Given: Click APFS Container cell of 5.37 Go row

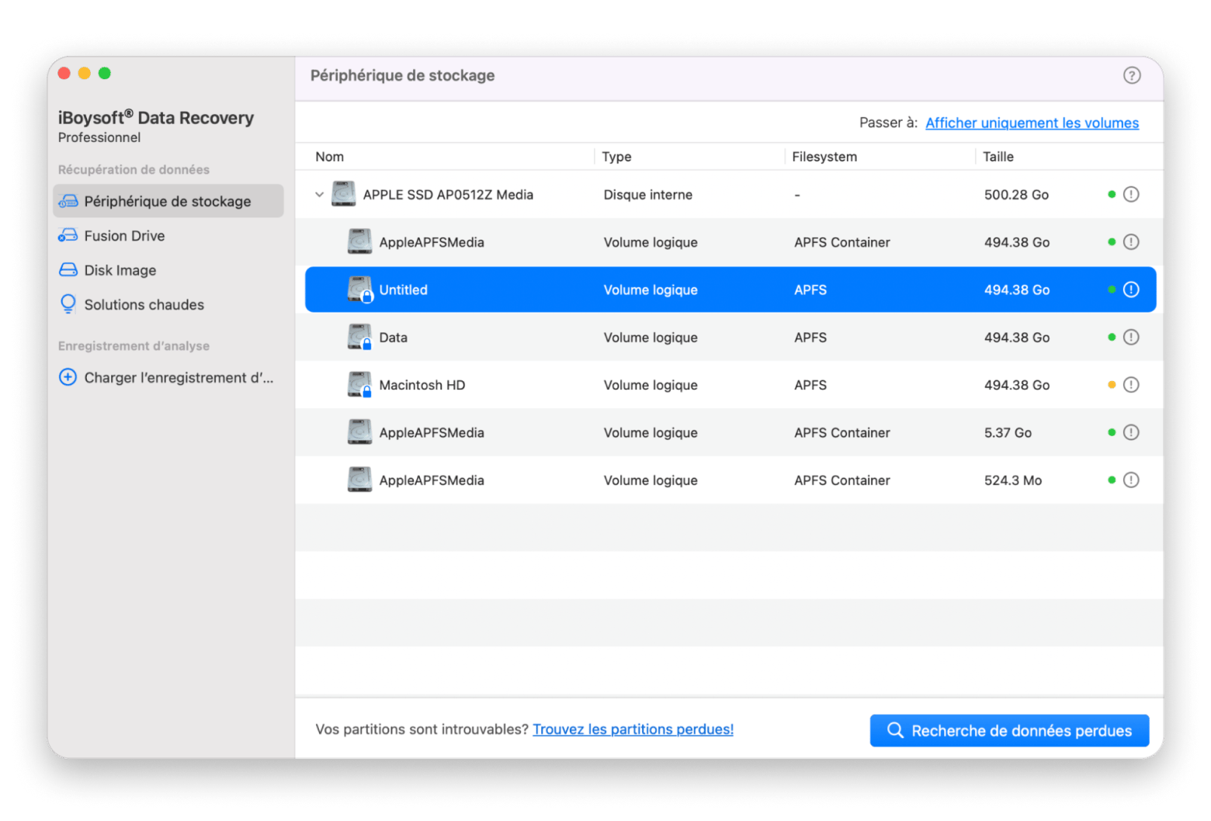Looking at the screenshot, I should point(841,433).
